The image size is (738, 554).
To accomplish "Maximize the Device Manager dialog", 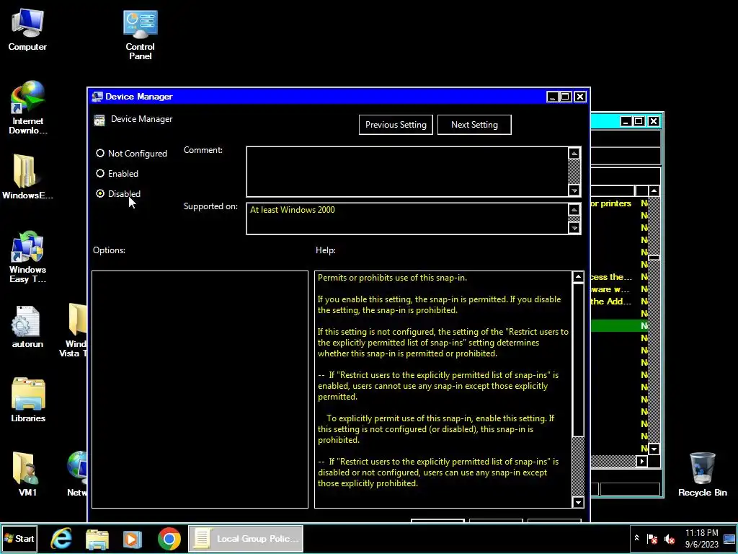I will click(x=565, y=97).
